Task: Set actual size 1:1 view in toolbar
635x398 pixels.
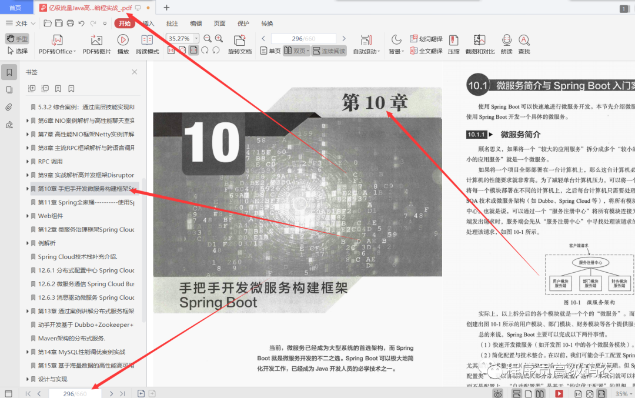Action: (x=171, y=50)
